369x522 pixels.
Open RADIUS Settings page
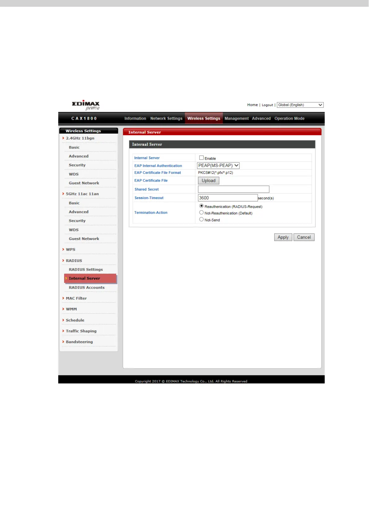point(86,270)
